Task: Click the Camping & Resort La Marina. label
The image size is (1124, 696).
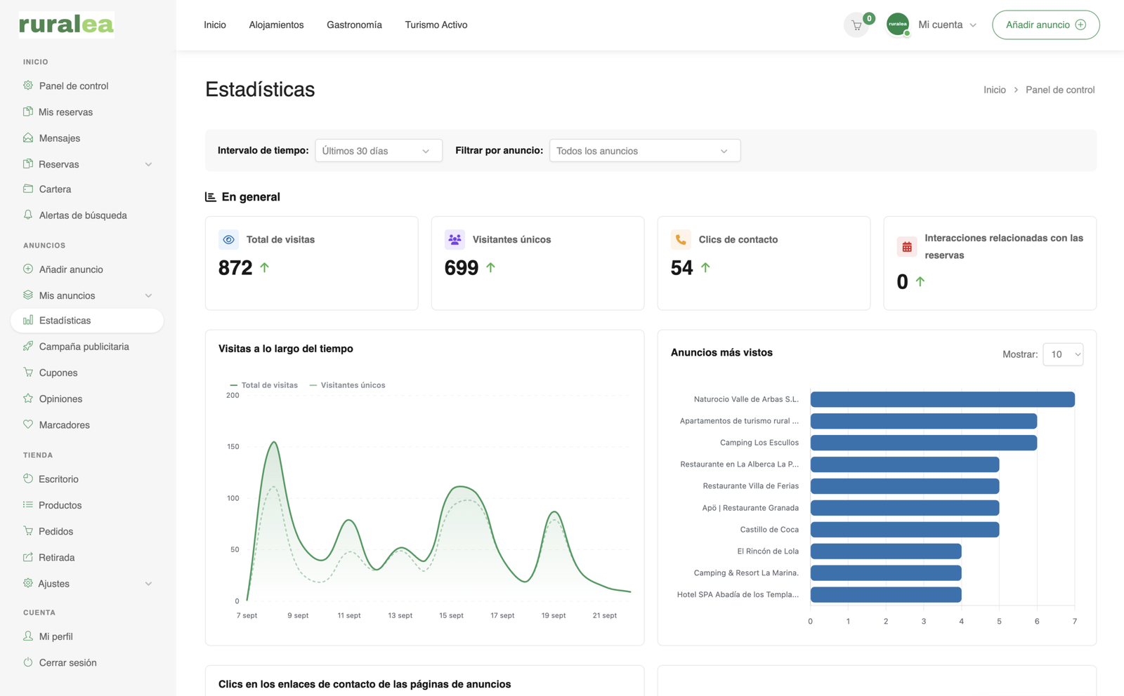Action: (x=746, y=573)
